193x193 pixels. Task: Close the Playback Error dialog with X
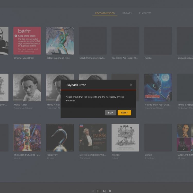pyautogui.click(x=131, y=85)
